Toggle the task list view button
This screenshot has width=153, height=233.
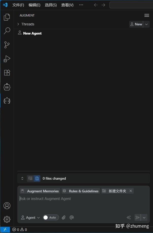click(30, 178)
